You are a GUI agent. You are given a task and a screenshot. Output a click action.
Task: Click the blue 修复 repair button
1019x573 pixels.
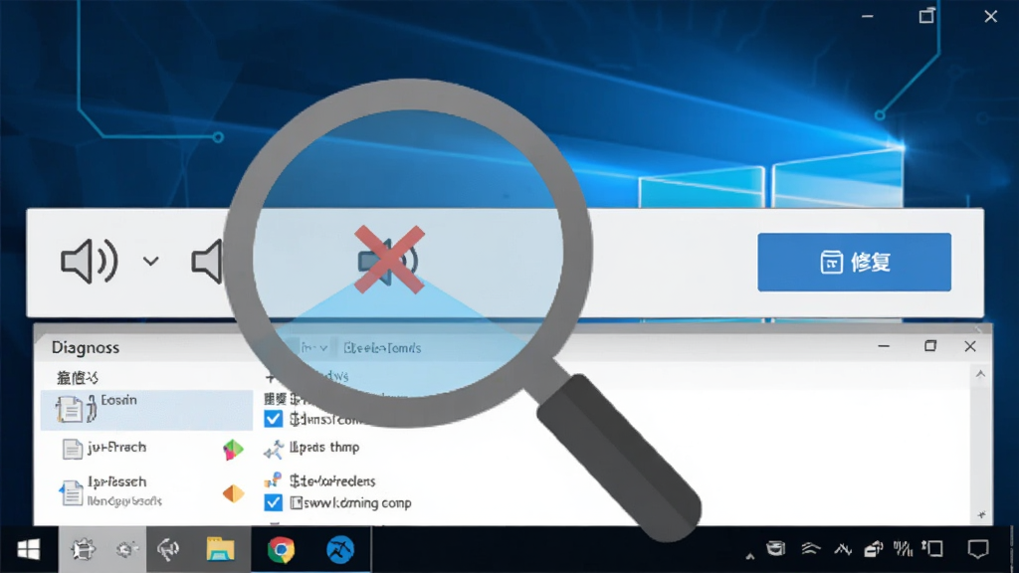854,262
